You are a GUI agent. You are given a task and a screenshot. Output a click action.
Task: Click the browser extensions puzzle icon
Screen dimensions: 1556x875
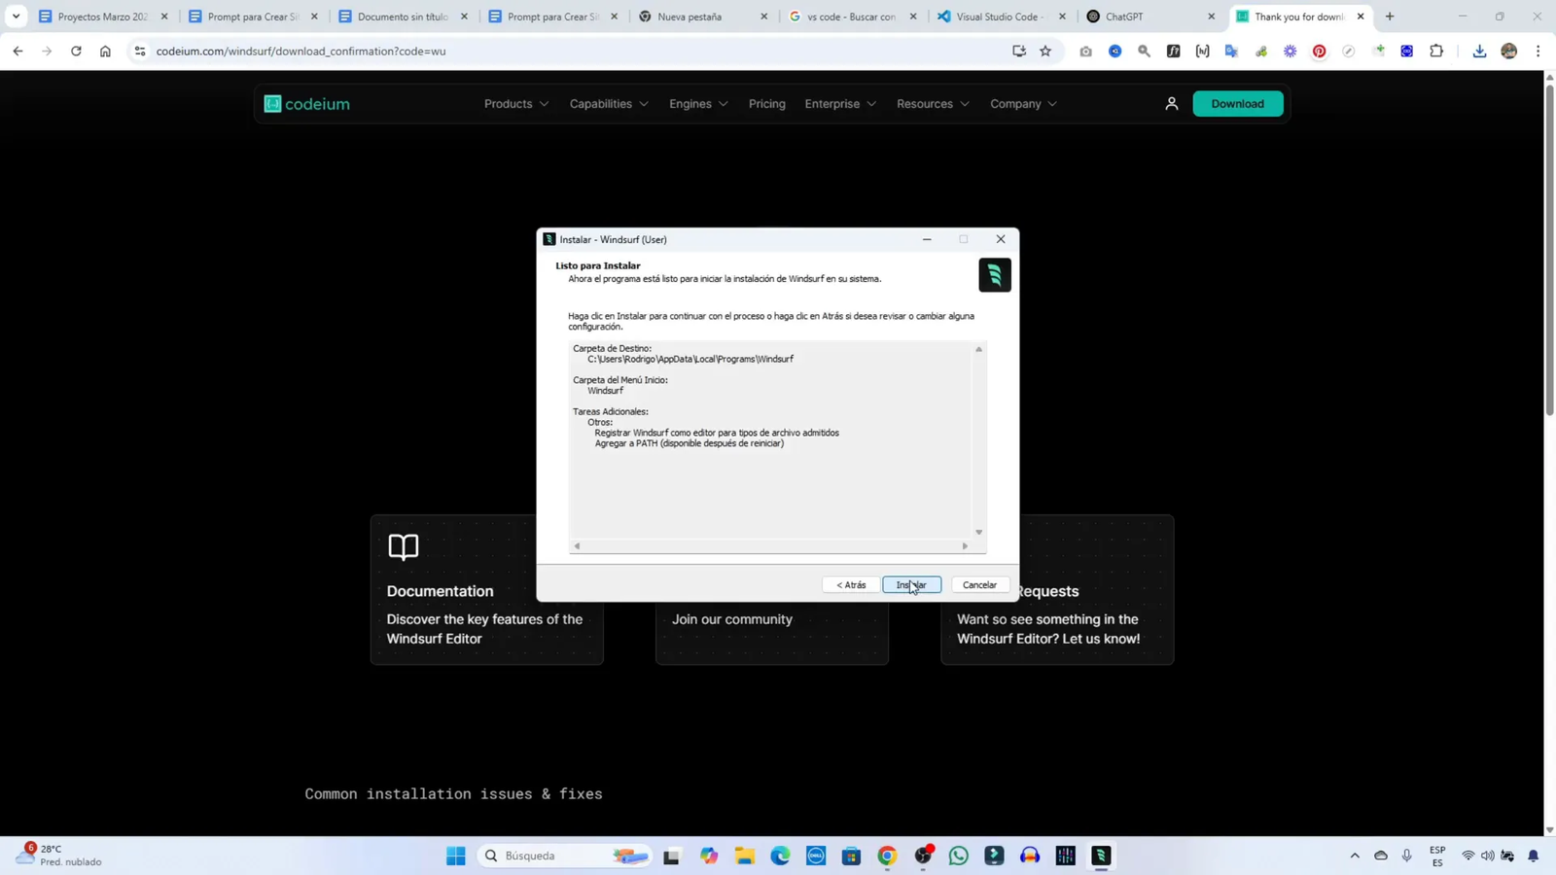point(1436,52)
